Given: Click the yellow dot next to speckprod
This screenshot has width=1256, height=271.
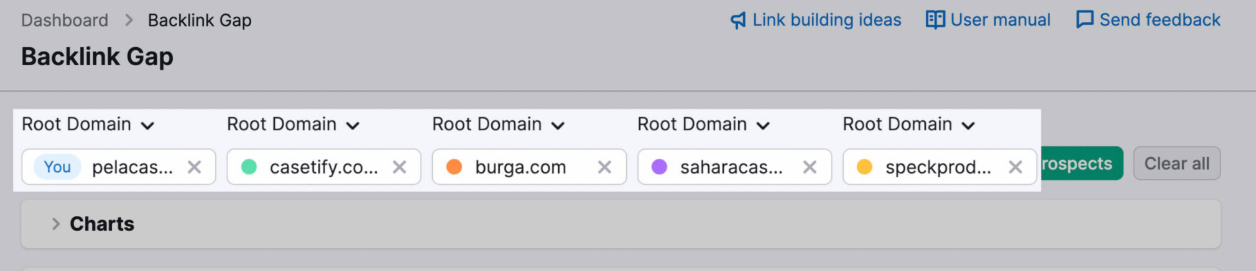Looking at the screenshot, I should 865,167.
